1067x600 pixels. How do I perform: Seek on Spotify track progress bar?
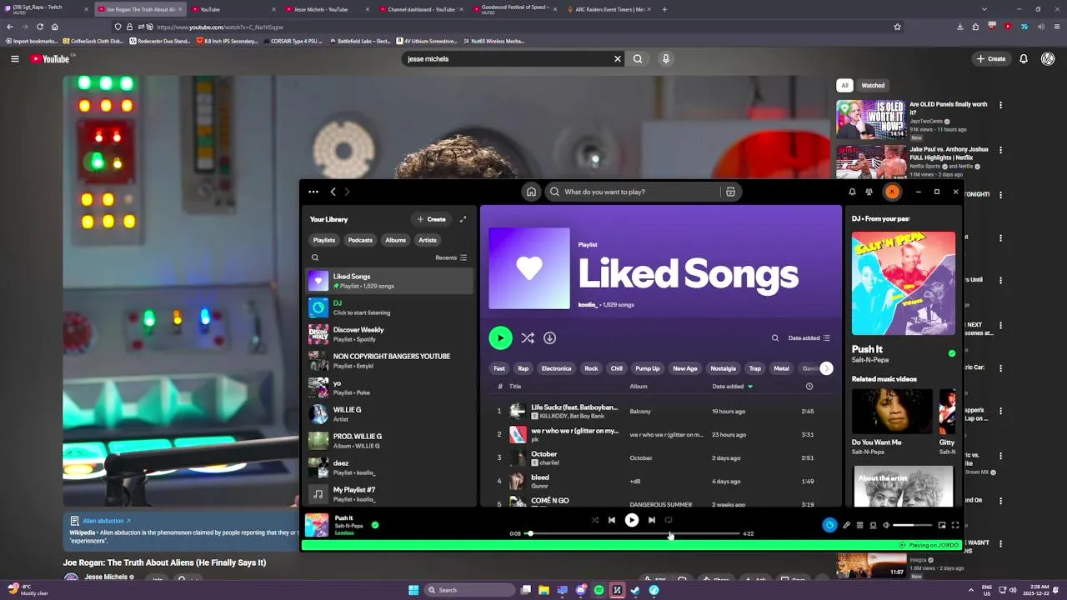click(x=633, y=533)
